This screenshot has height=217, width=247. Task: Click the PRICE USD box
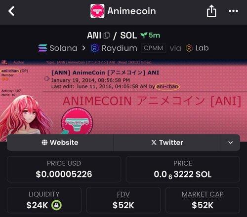[64, 169]
